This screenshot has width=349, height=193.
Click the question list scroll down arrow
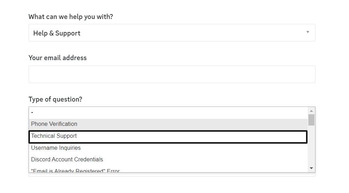[x=311, y=169]
